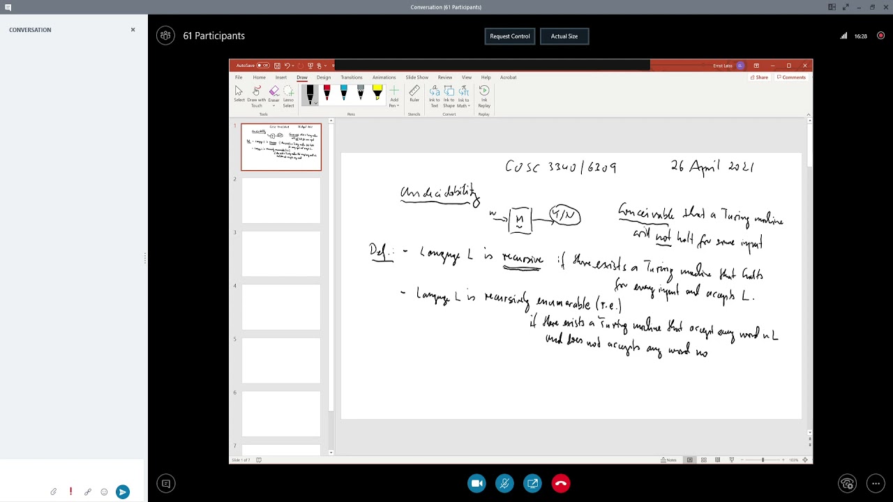Toggle the Ruler stencil
This screenshot has height=502, width=893.
coord(414,94)
